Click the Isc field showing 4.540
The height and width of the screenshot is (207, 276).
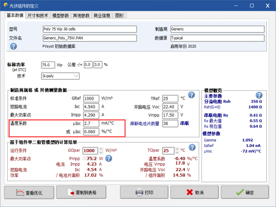pyautogui.click(x=91, y=107)
